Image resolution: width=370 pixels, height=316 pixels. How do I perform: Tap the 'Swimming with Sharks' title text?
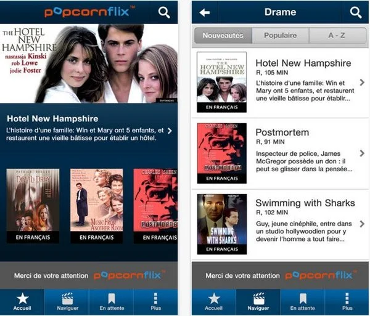pos(305,203)
